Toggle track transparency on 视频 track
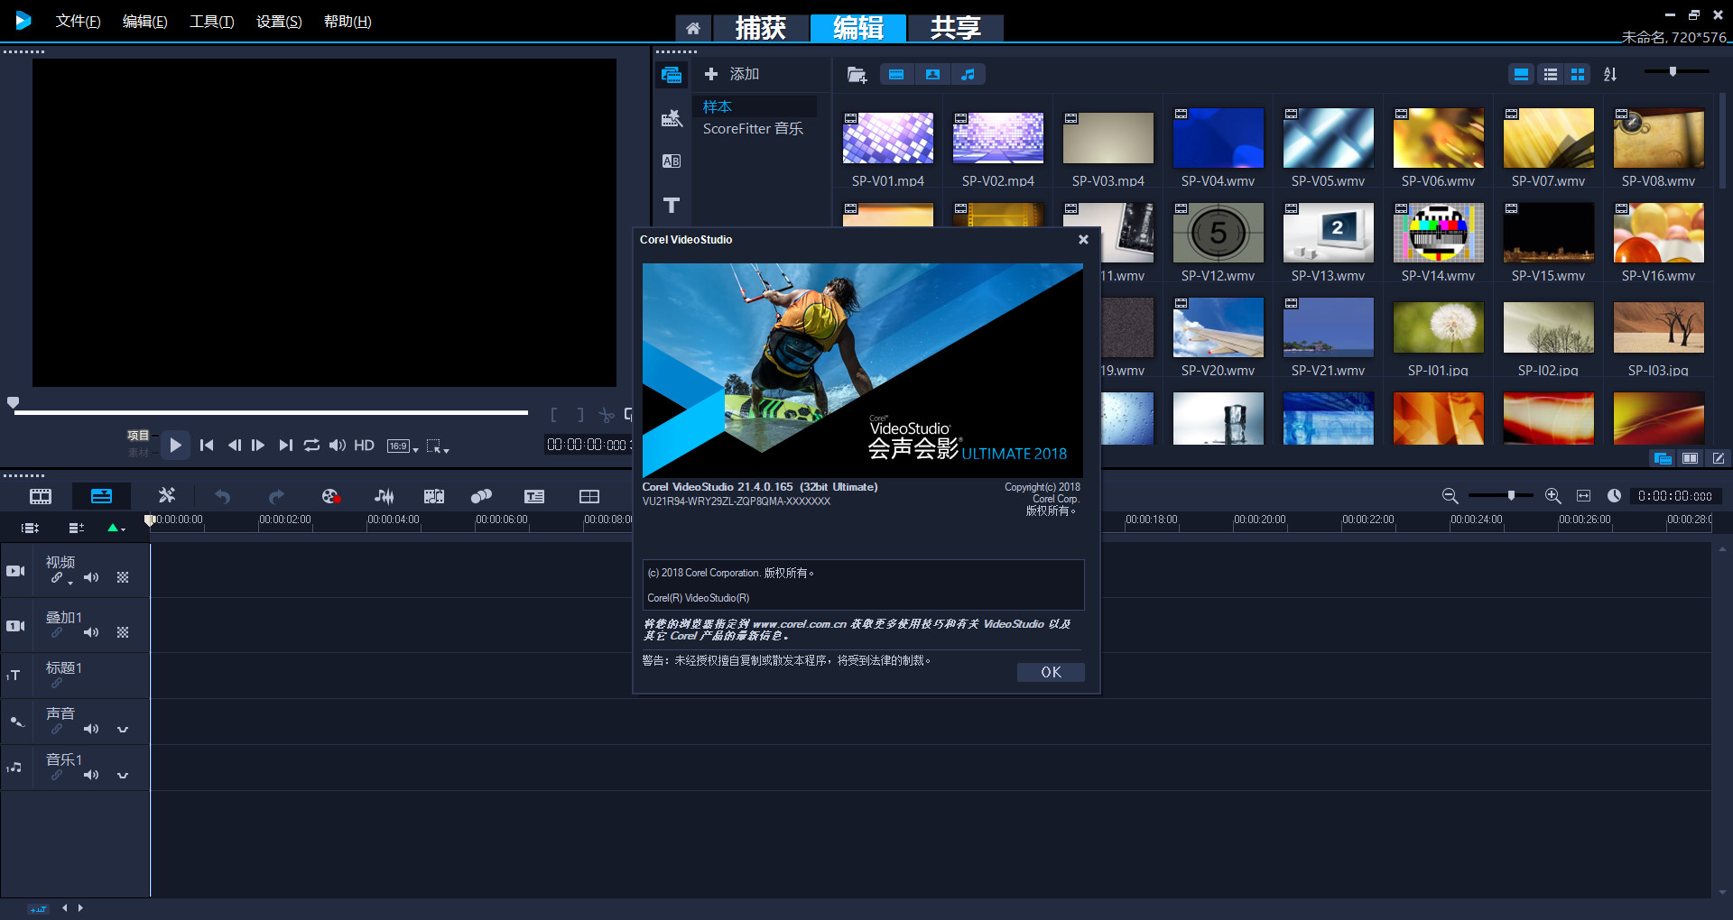This screenshot has height=920, width=1733. click(123, 577)
